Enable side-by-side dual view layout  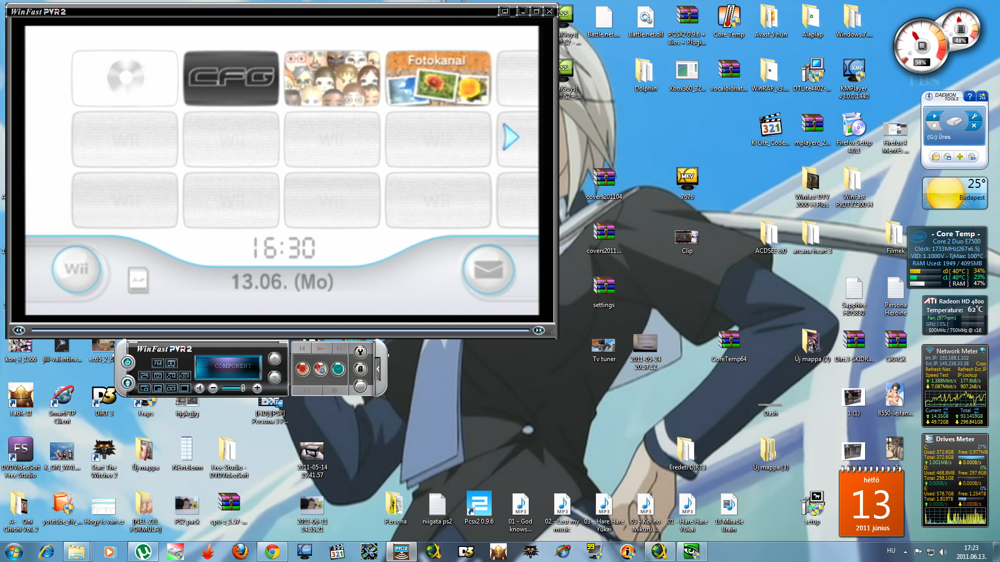click(171, 389)
